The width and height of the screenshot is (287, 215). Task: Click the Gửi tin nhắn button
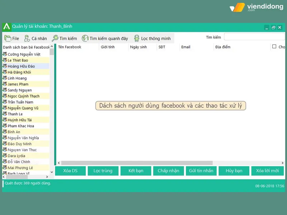tap(201, 171)
